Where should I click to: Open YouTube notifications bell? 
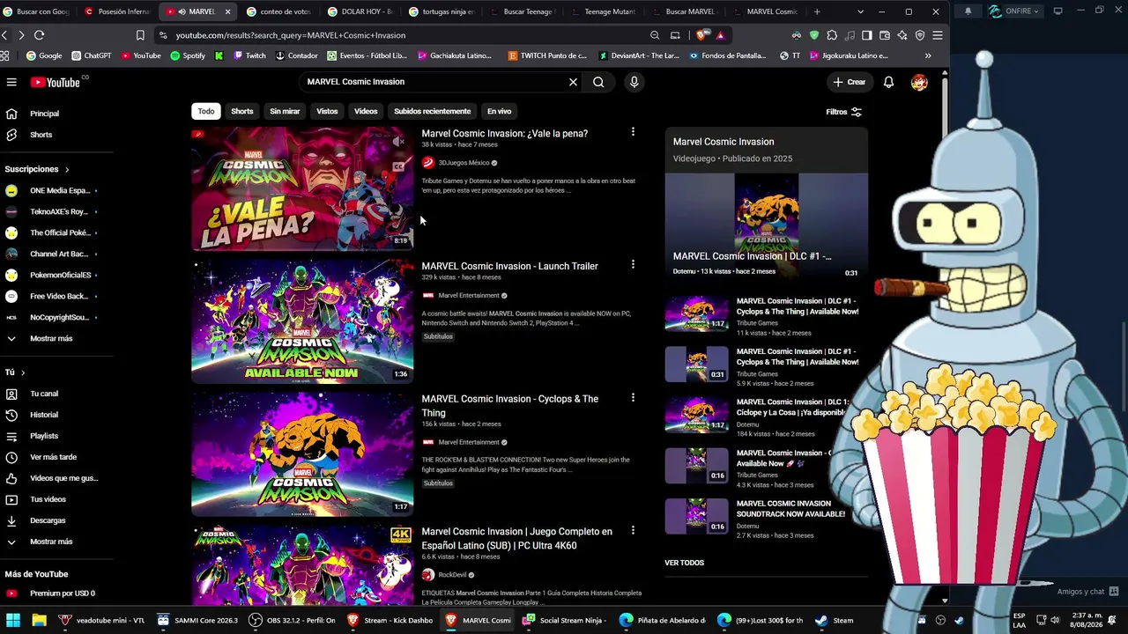[888, 82]
